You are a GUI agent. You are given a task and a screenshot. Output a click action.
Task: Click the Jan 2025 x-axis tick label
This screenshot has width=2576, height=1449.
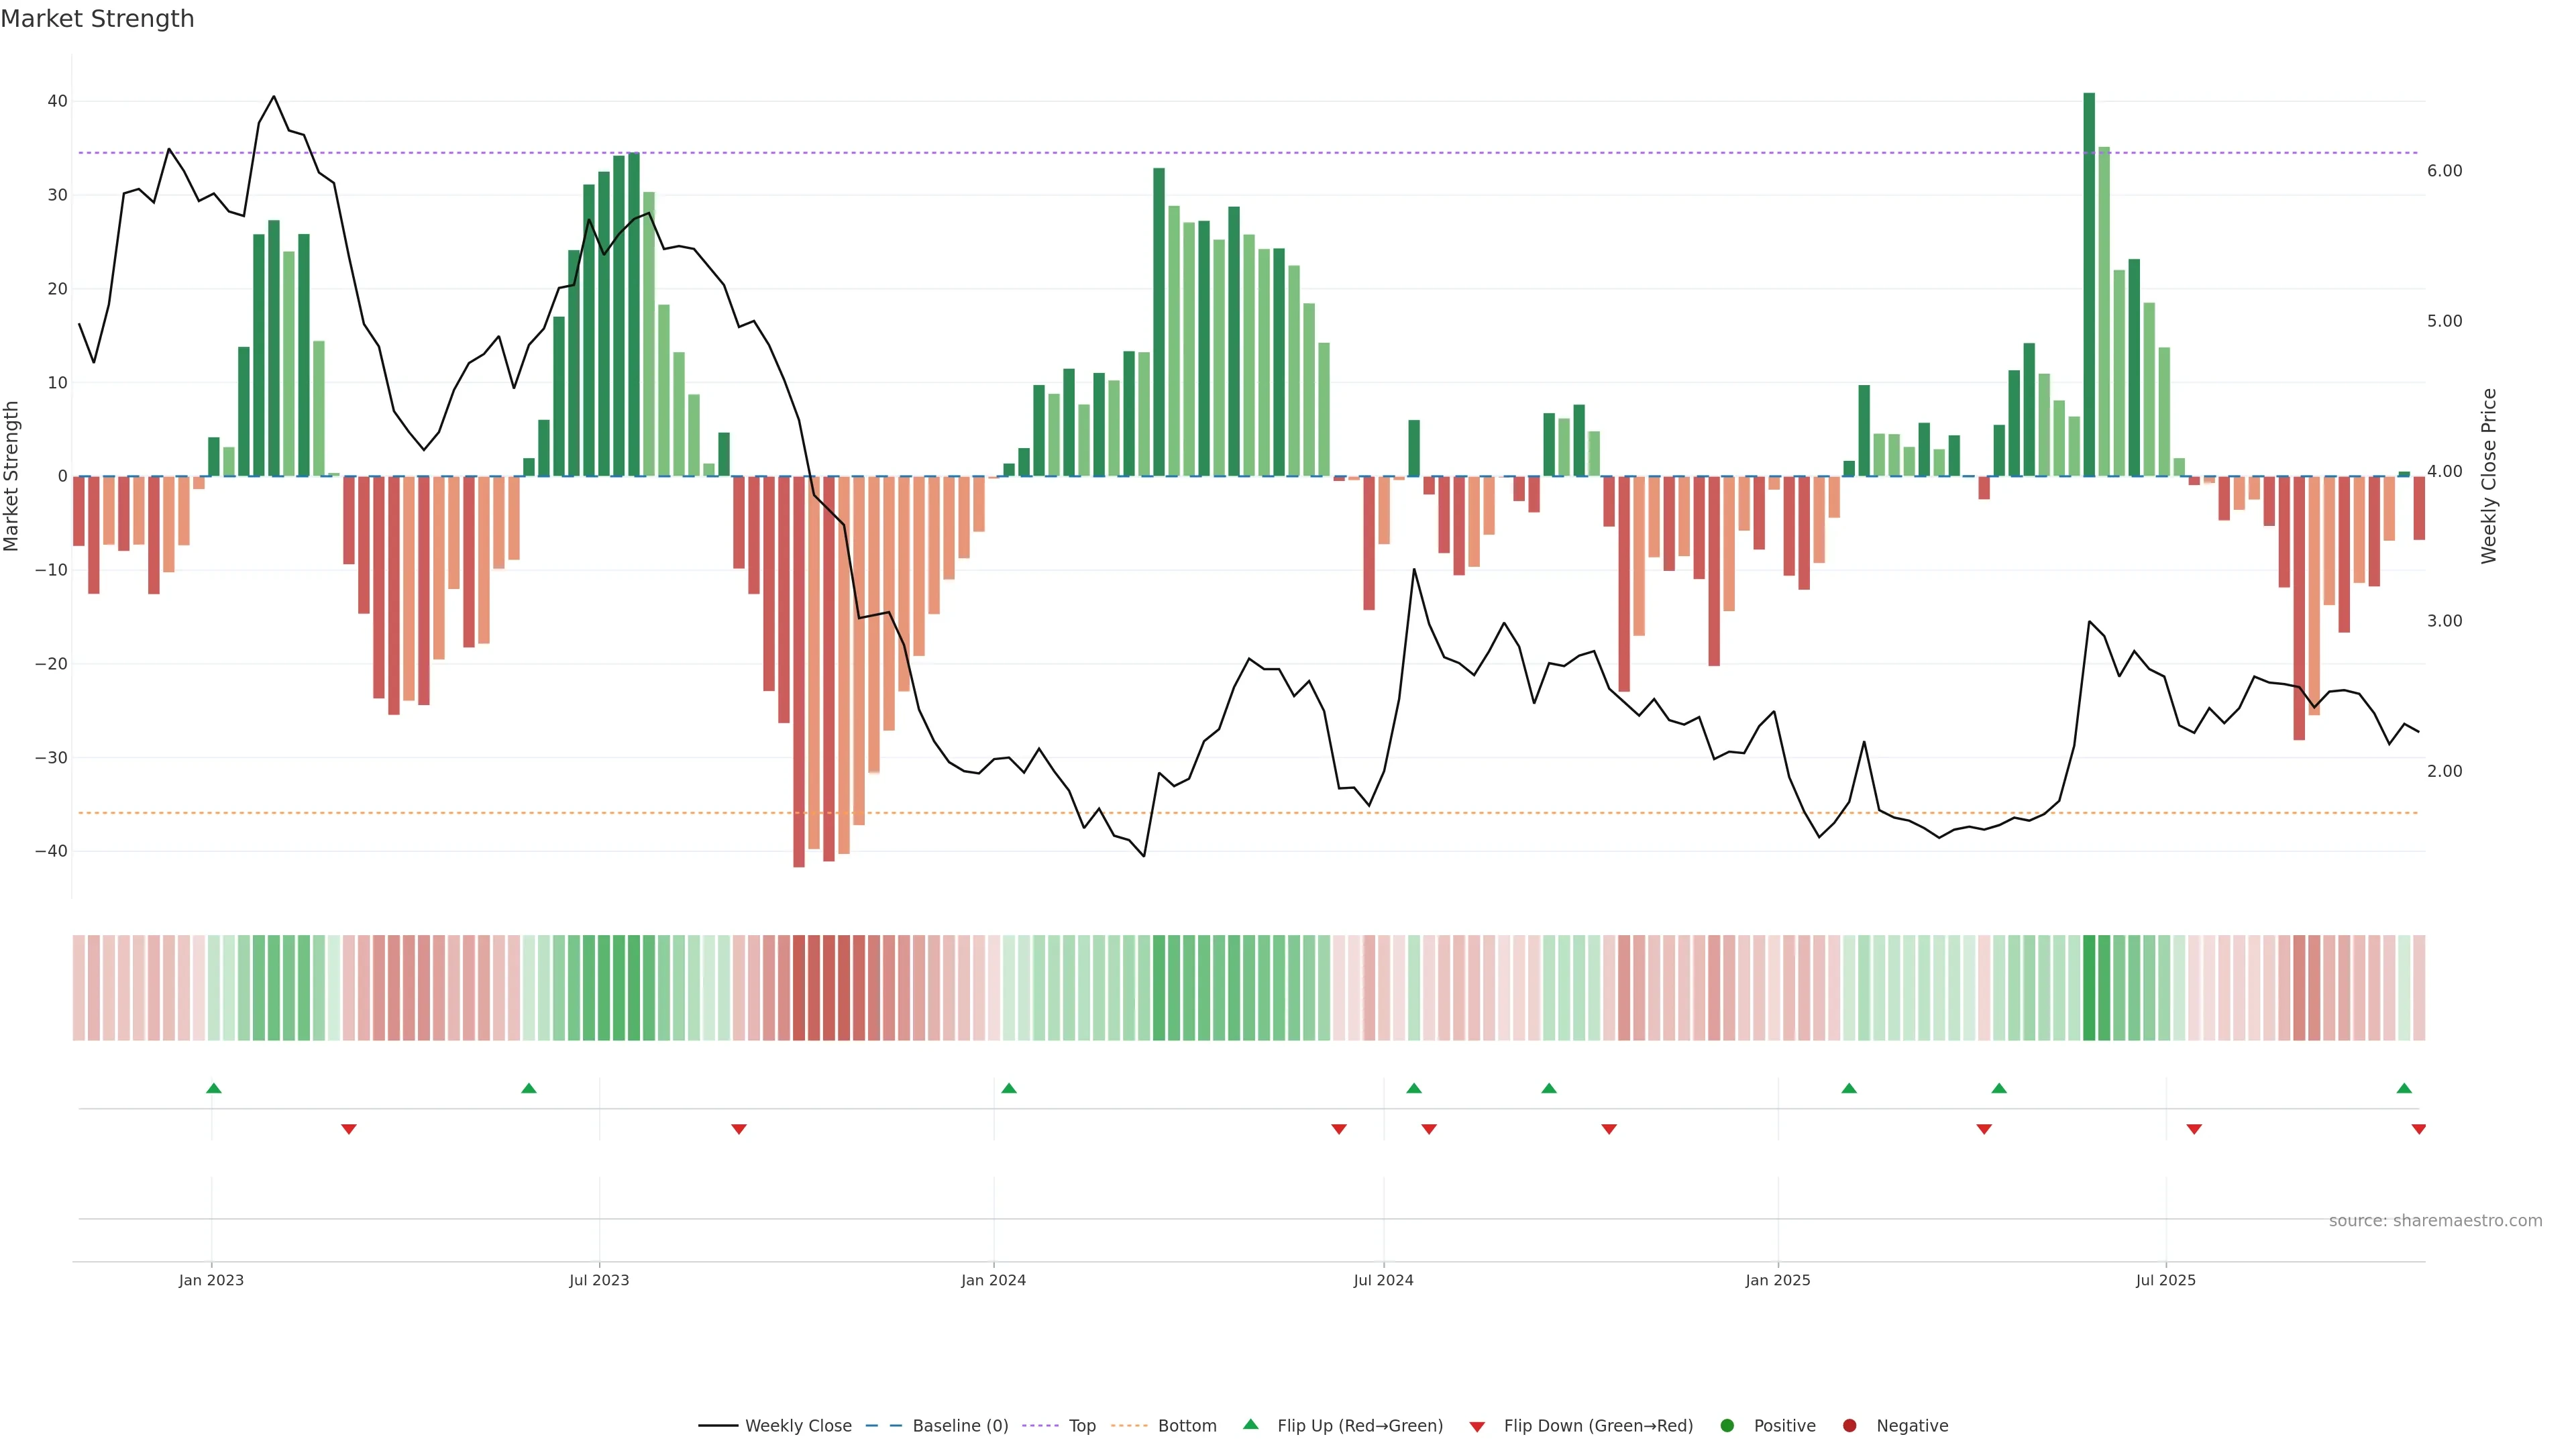(x=1778, y=1280)
